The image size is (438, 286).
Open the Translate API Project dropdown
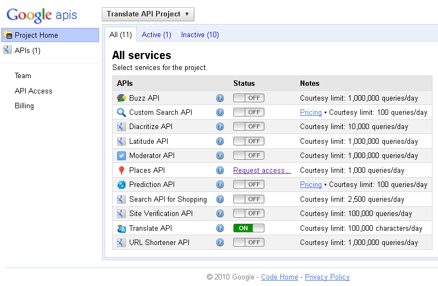(148, 14)
